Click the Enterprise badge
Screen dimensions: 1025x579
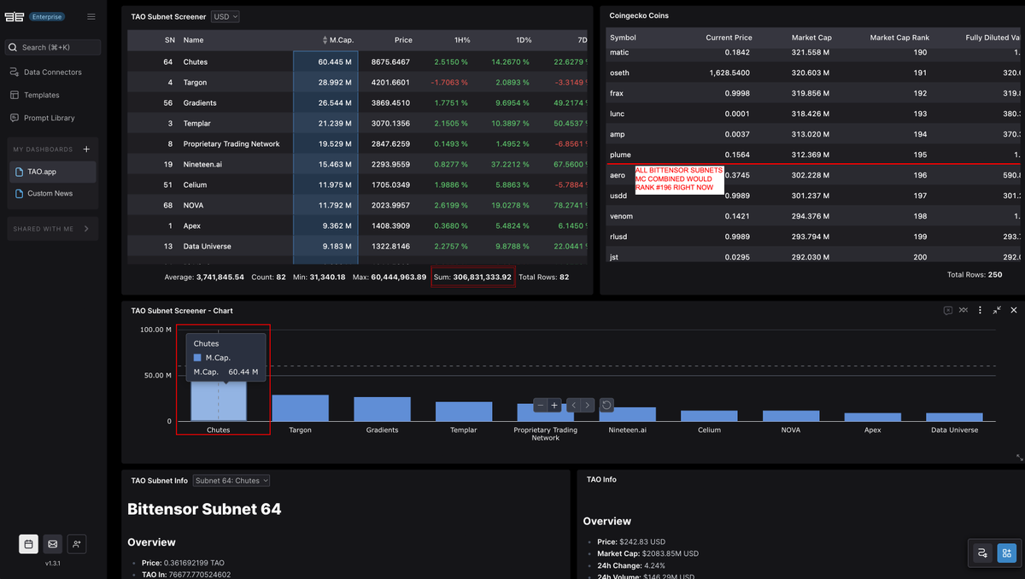pos(46,16)
